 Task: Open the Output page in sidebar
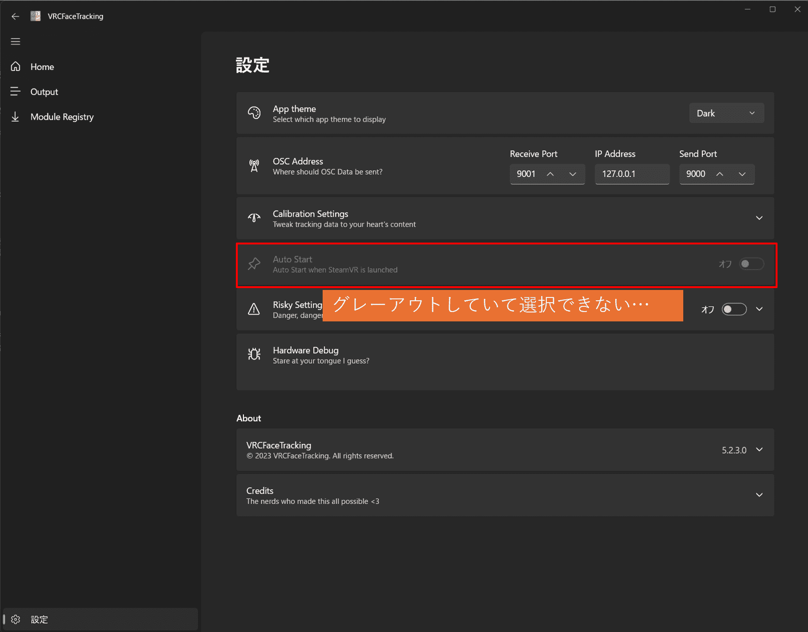coord(44,92)
